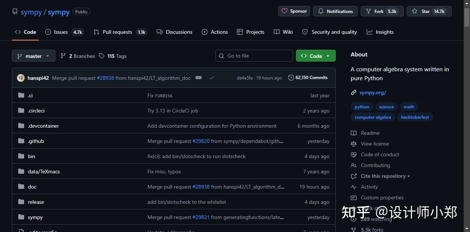Viewport: 470px width, 232px height.
Task: Click the folder icon for sympy directory
Action: pos(21,217)
